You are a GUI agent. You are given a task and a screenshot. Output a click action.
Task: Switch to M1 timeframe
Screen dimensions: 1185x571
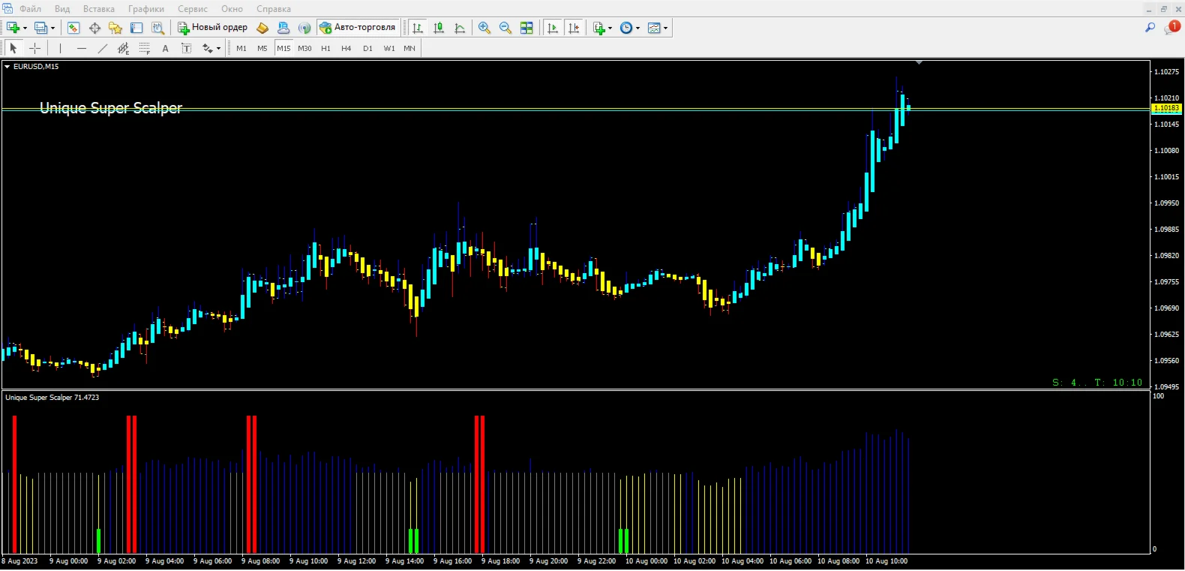241,48
